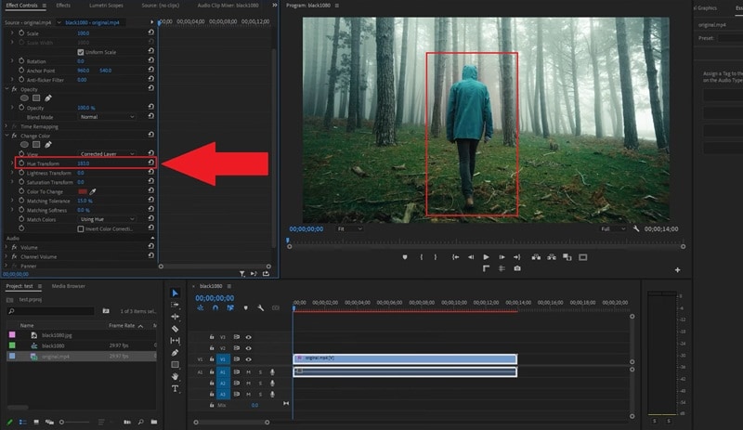
Task: Click the Go to In point button
Action: (455, 257)
